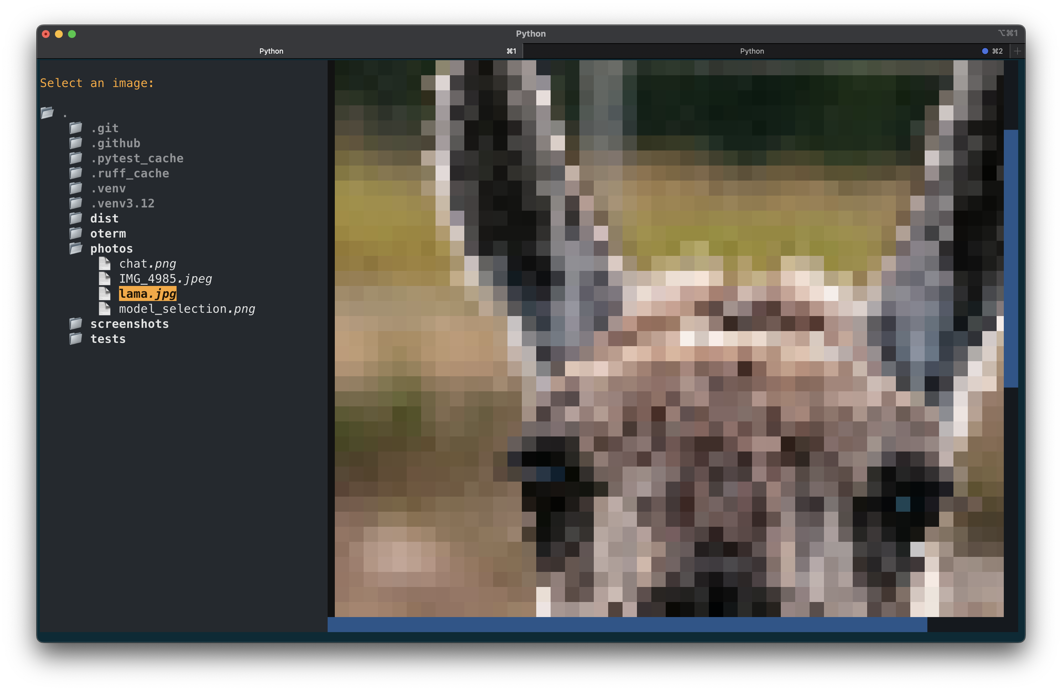1062x691 pixels.
Task: Click the root directory open folder icon
Action: click(x=47, y=113)
